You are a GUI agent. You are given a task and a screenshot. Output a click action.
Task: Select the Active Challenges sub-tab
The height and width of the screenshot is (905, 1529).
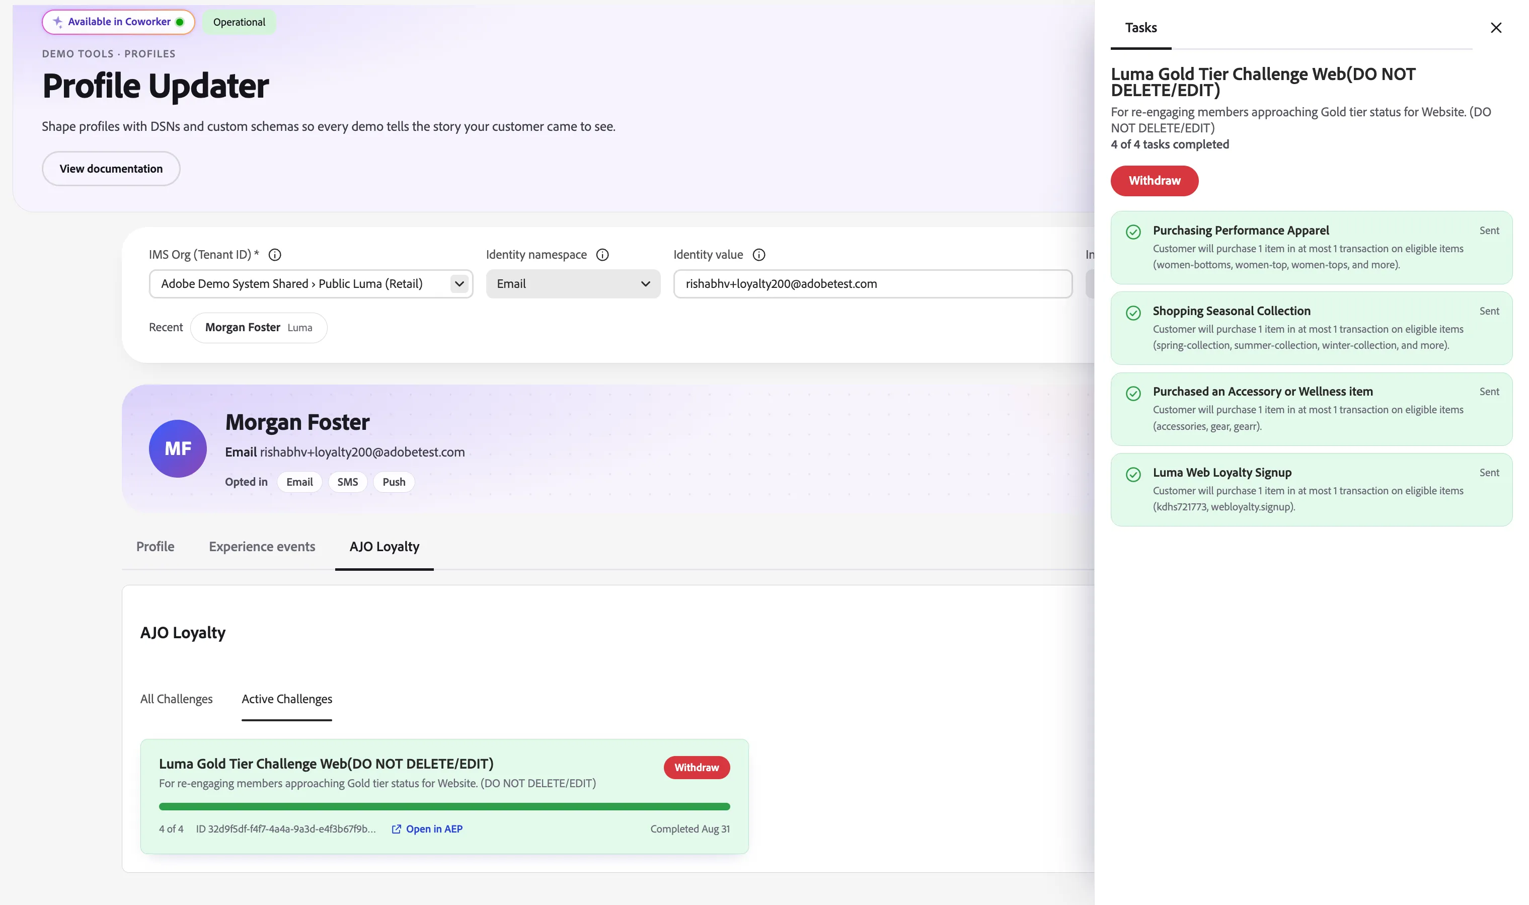click(287, 699)
